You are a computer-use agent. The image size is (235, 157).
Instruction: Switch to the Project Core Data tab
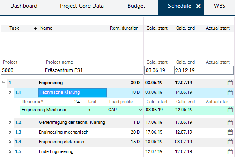(82, 6)
